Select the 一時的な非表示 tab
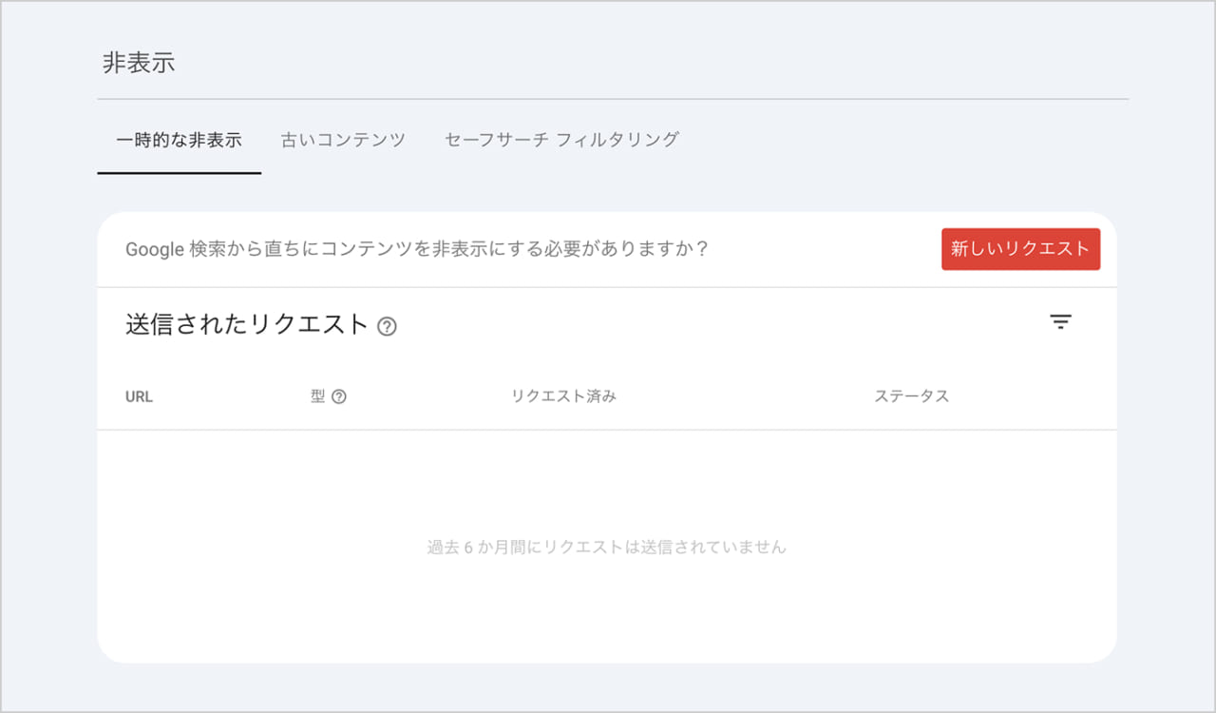Image resolution: width=1216 pixels, height=713 pixels. [179, 140]
